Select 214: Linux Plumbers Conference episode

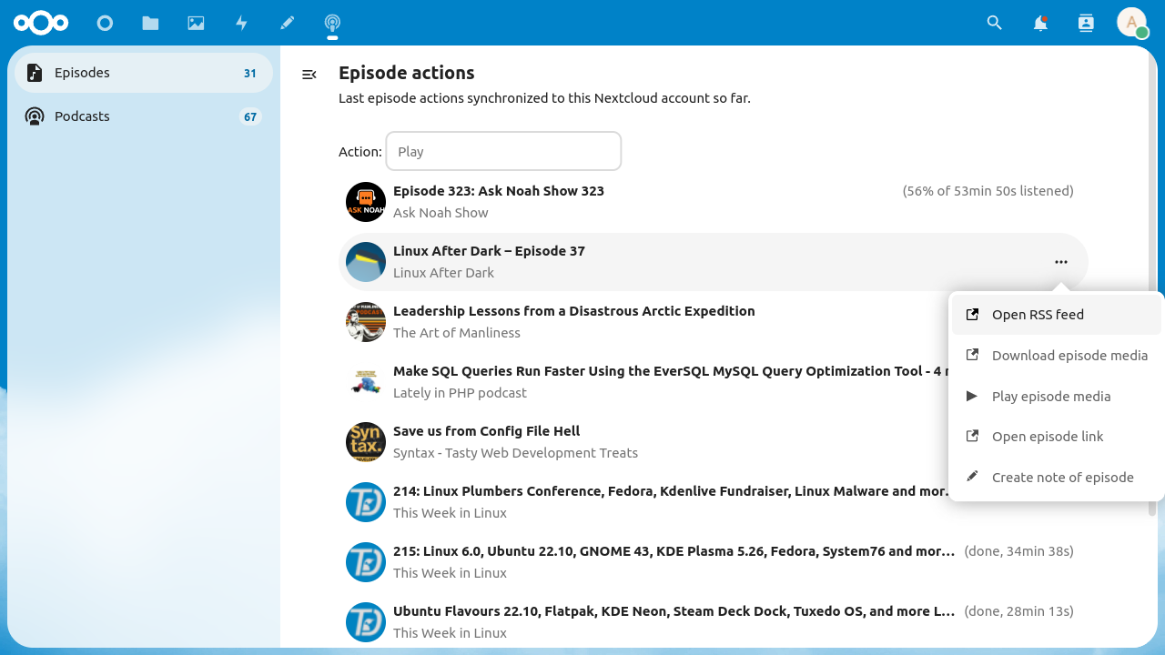670,491
